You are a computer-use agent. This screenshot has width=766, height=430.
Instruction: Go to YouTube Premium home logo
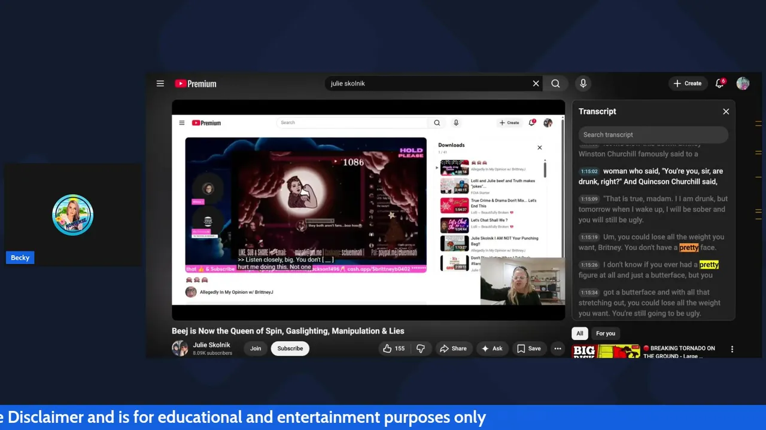pyautogui.click(x=196, y=84)
